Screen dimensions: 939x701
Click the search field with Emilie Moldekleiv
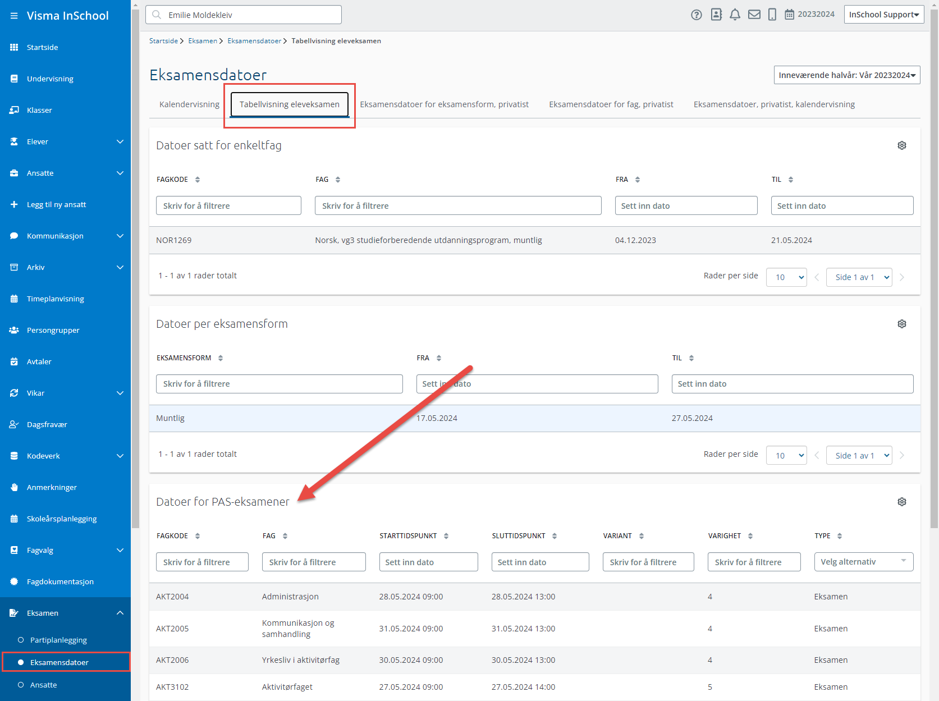[244, 15]
